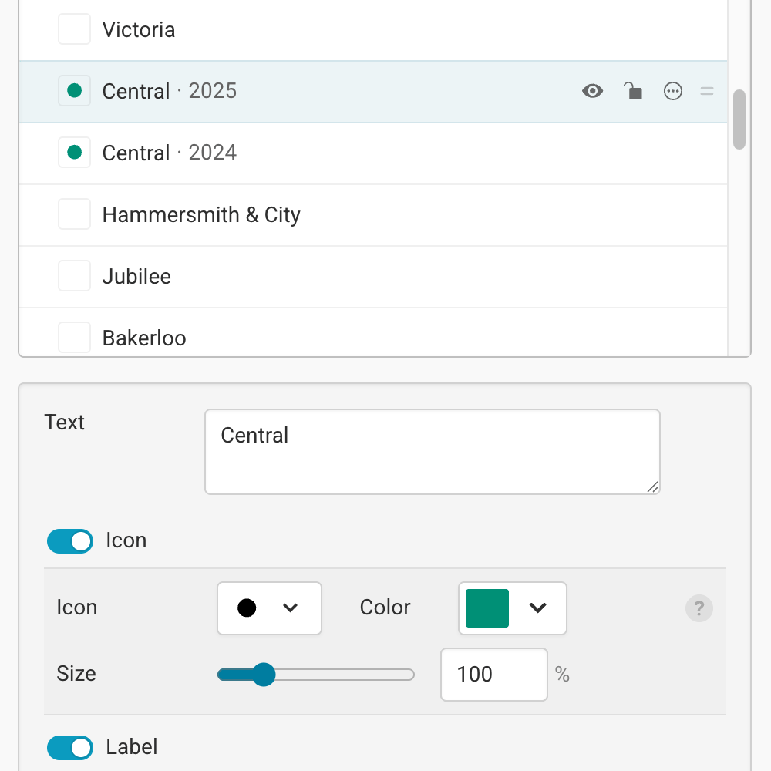
Task: Select the Central · 2024 layer row
Action: 308,152
